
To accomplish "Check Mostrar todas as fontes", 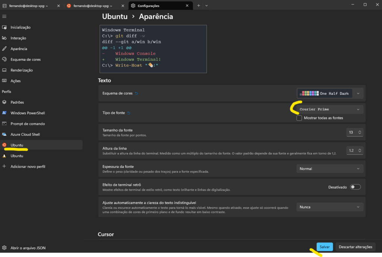I will tap(299, 118).
